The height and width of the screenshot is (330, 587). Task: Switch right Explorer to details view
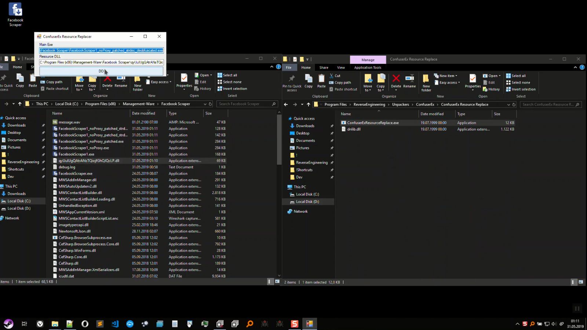click(573, 282)
